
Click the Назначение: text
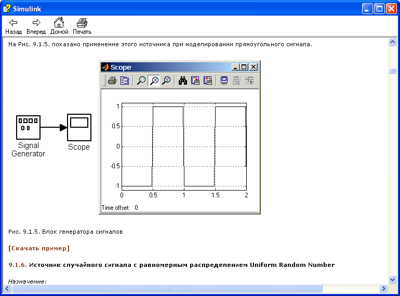27,281
